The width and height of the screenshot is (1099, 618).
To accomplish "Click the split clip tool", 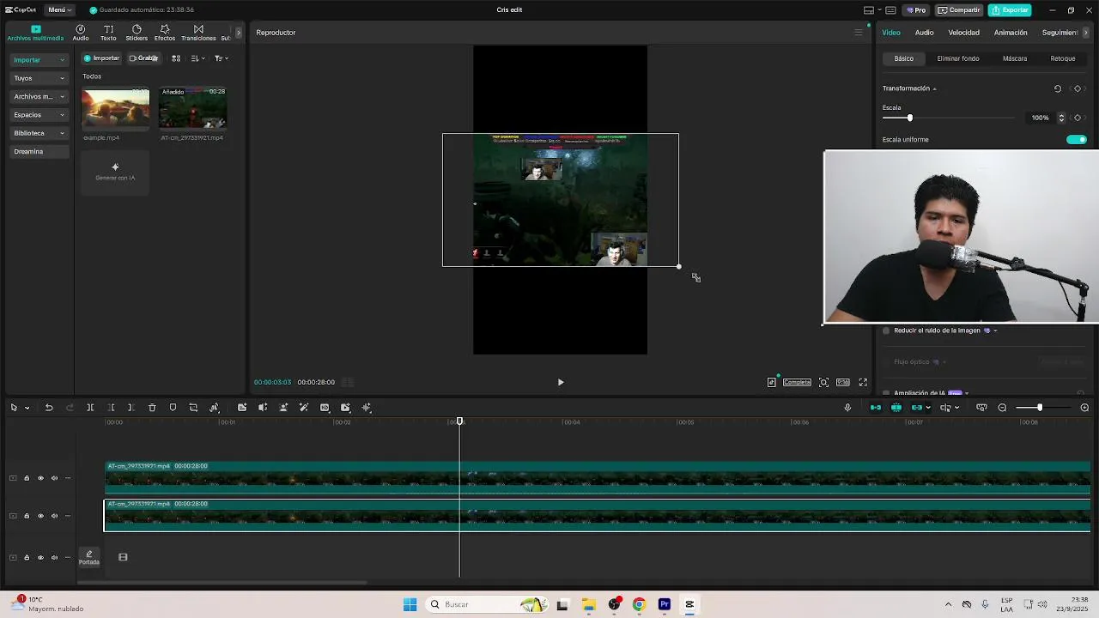I will [x=90, y=408].
